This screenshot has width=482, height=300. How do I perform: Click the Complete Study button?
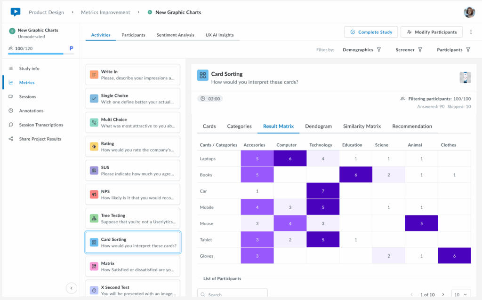pos(371,31)
